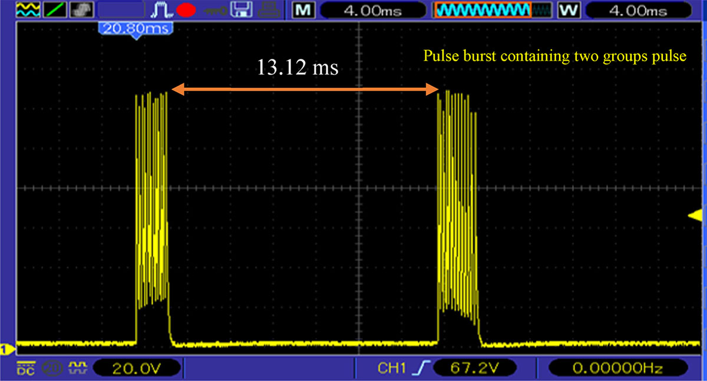Open the 20.0V vertical scale field
Viewport: 707px width, 381px height.
pos(137,369)
